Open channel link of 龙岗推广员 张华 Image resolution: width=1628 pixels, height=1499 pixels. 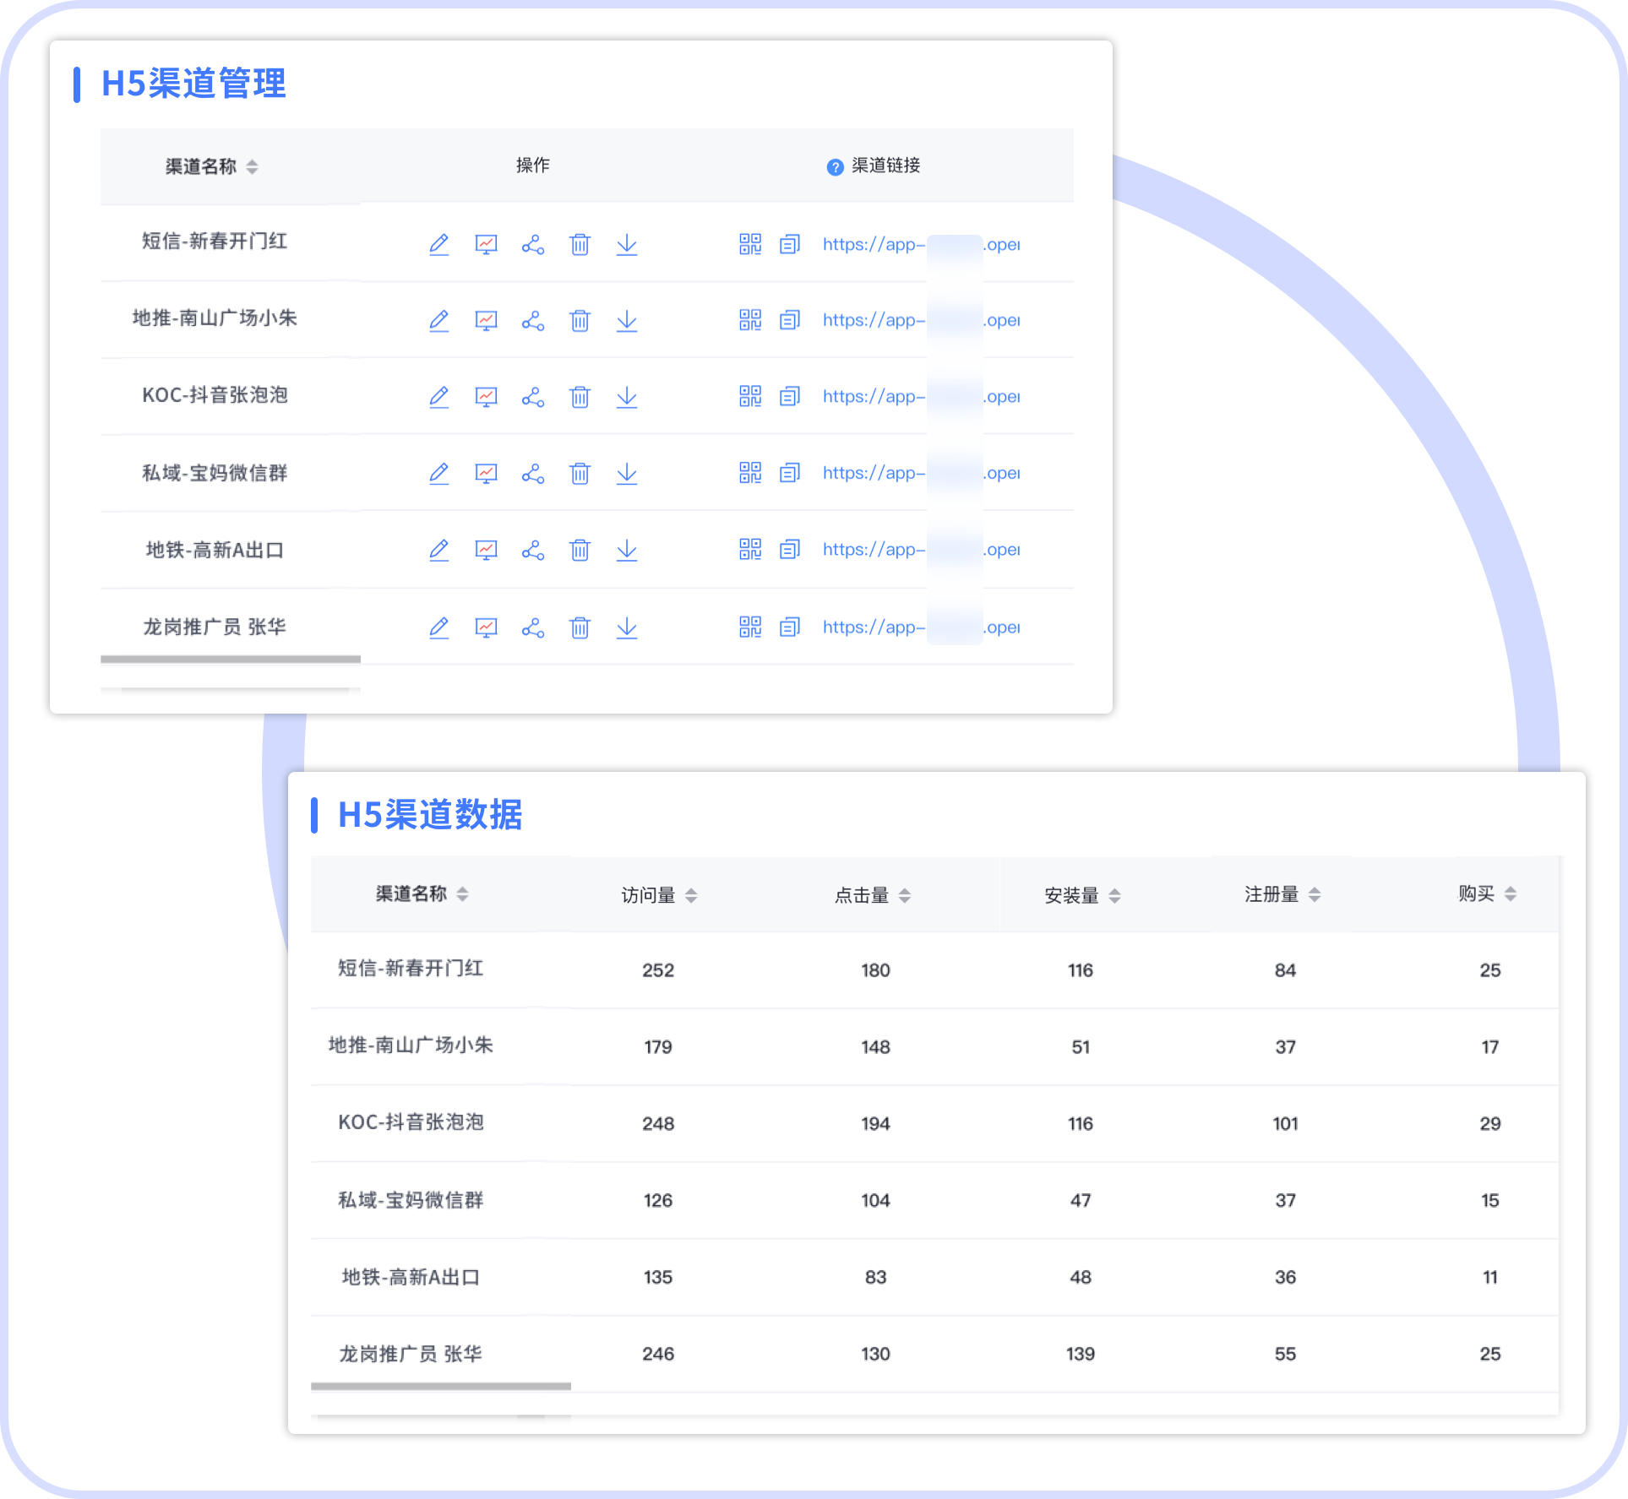coord(921,627)
